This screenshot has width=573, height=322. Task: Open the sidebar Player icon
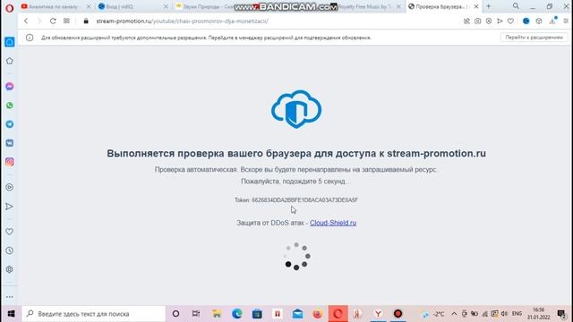point(10,187)
